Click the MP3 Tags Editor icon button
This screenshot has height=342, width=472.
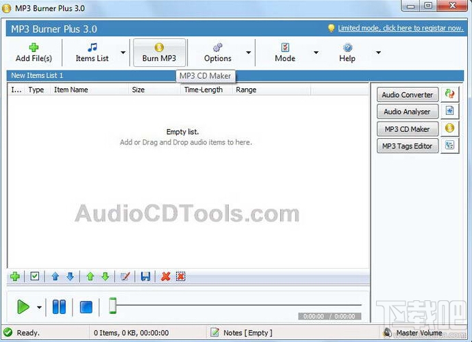click(449, 146)
